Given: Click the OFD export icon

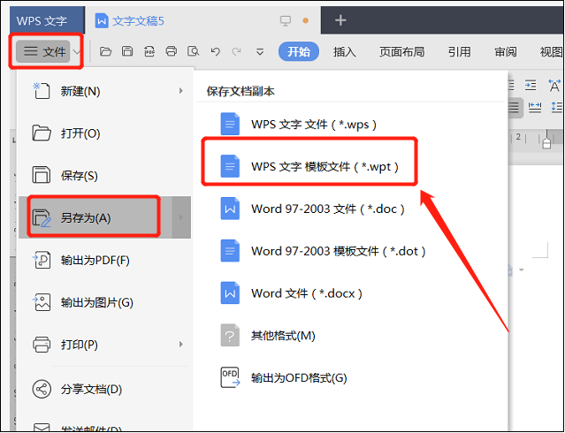Looking at the screenshot, I should click(230, 377).
